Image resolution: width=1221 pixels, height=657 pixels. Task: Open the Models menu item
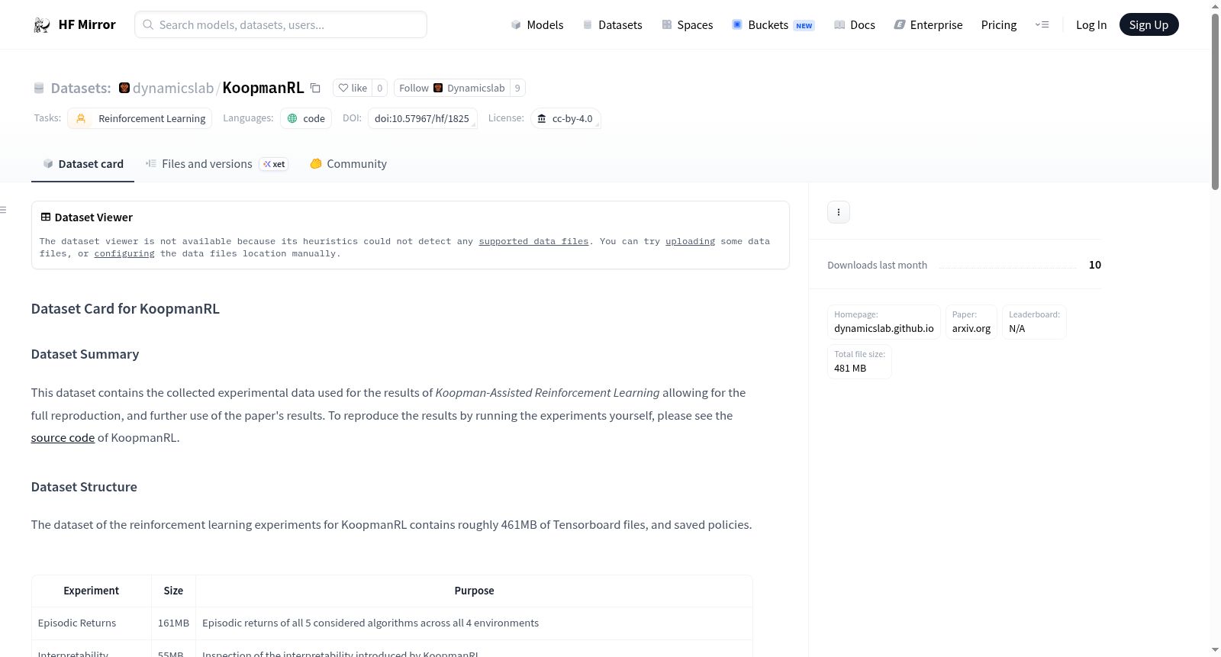tap(537, 25)
